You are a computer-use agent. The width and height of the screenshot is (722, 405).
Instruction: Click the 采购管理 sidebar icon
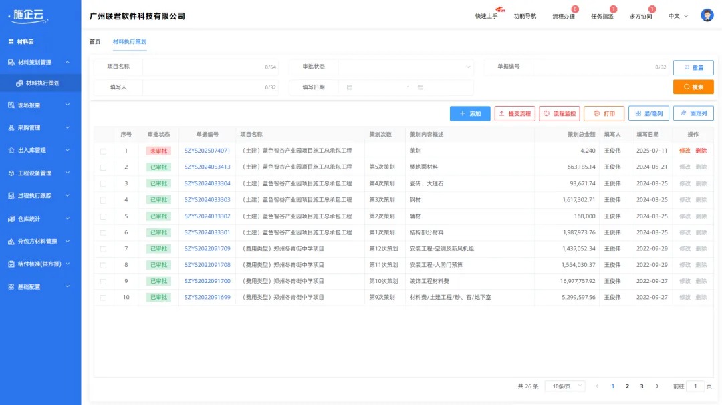pyautogui.click(x=11, y=127)
